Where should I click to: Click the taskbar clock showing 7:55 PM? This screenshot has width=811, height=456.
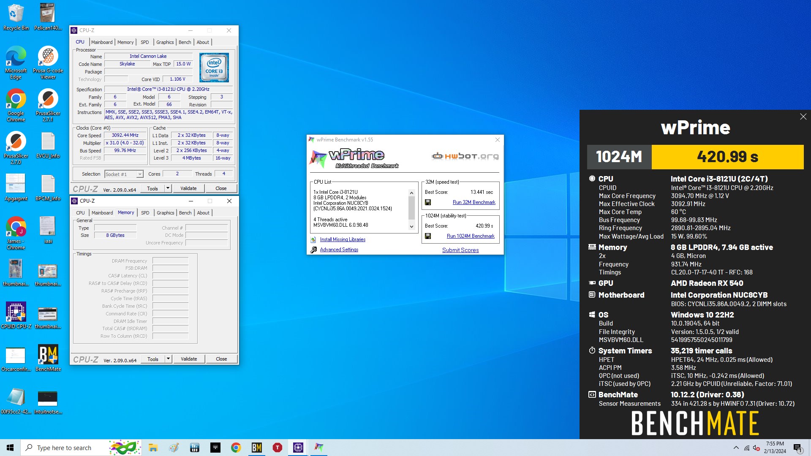point(775,448)
